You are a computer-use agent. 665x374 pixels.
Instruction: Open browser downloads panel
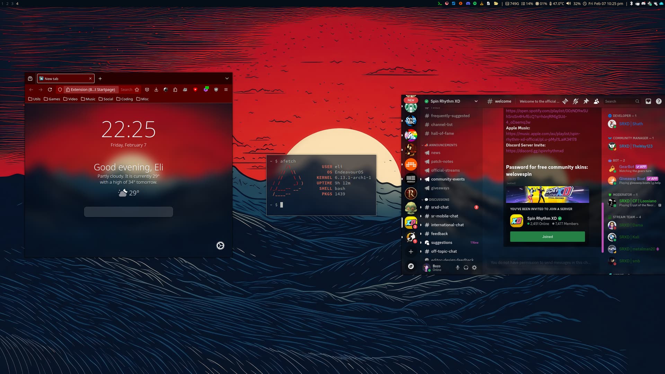pos(156,89)
